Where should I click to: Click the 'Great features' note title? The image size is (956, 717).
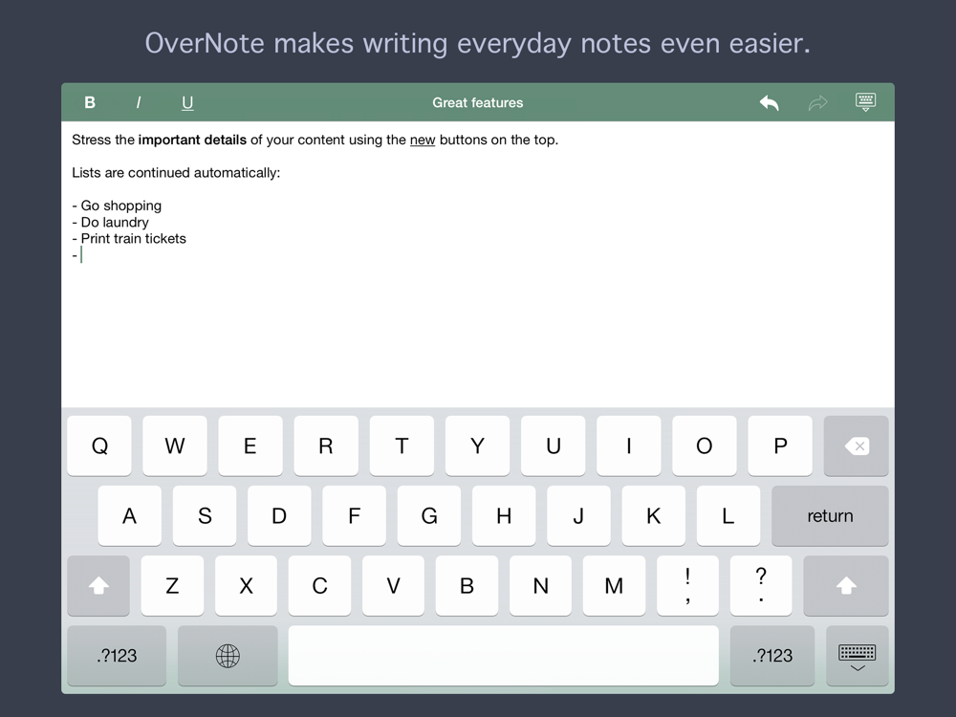click(x=477, y=102)
